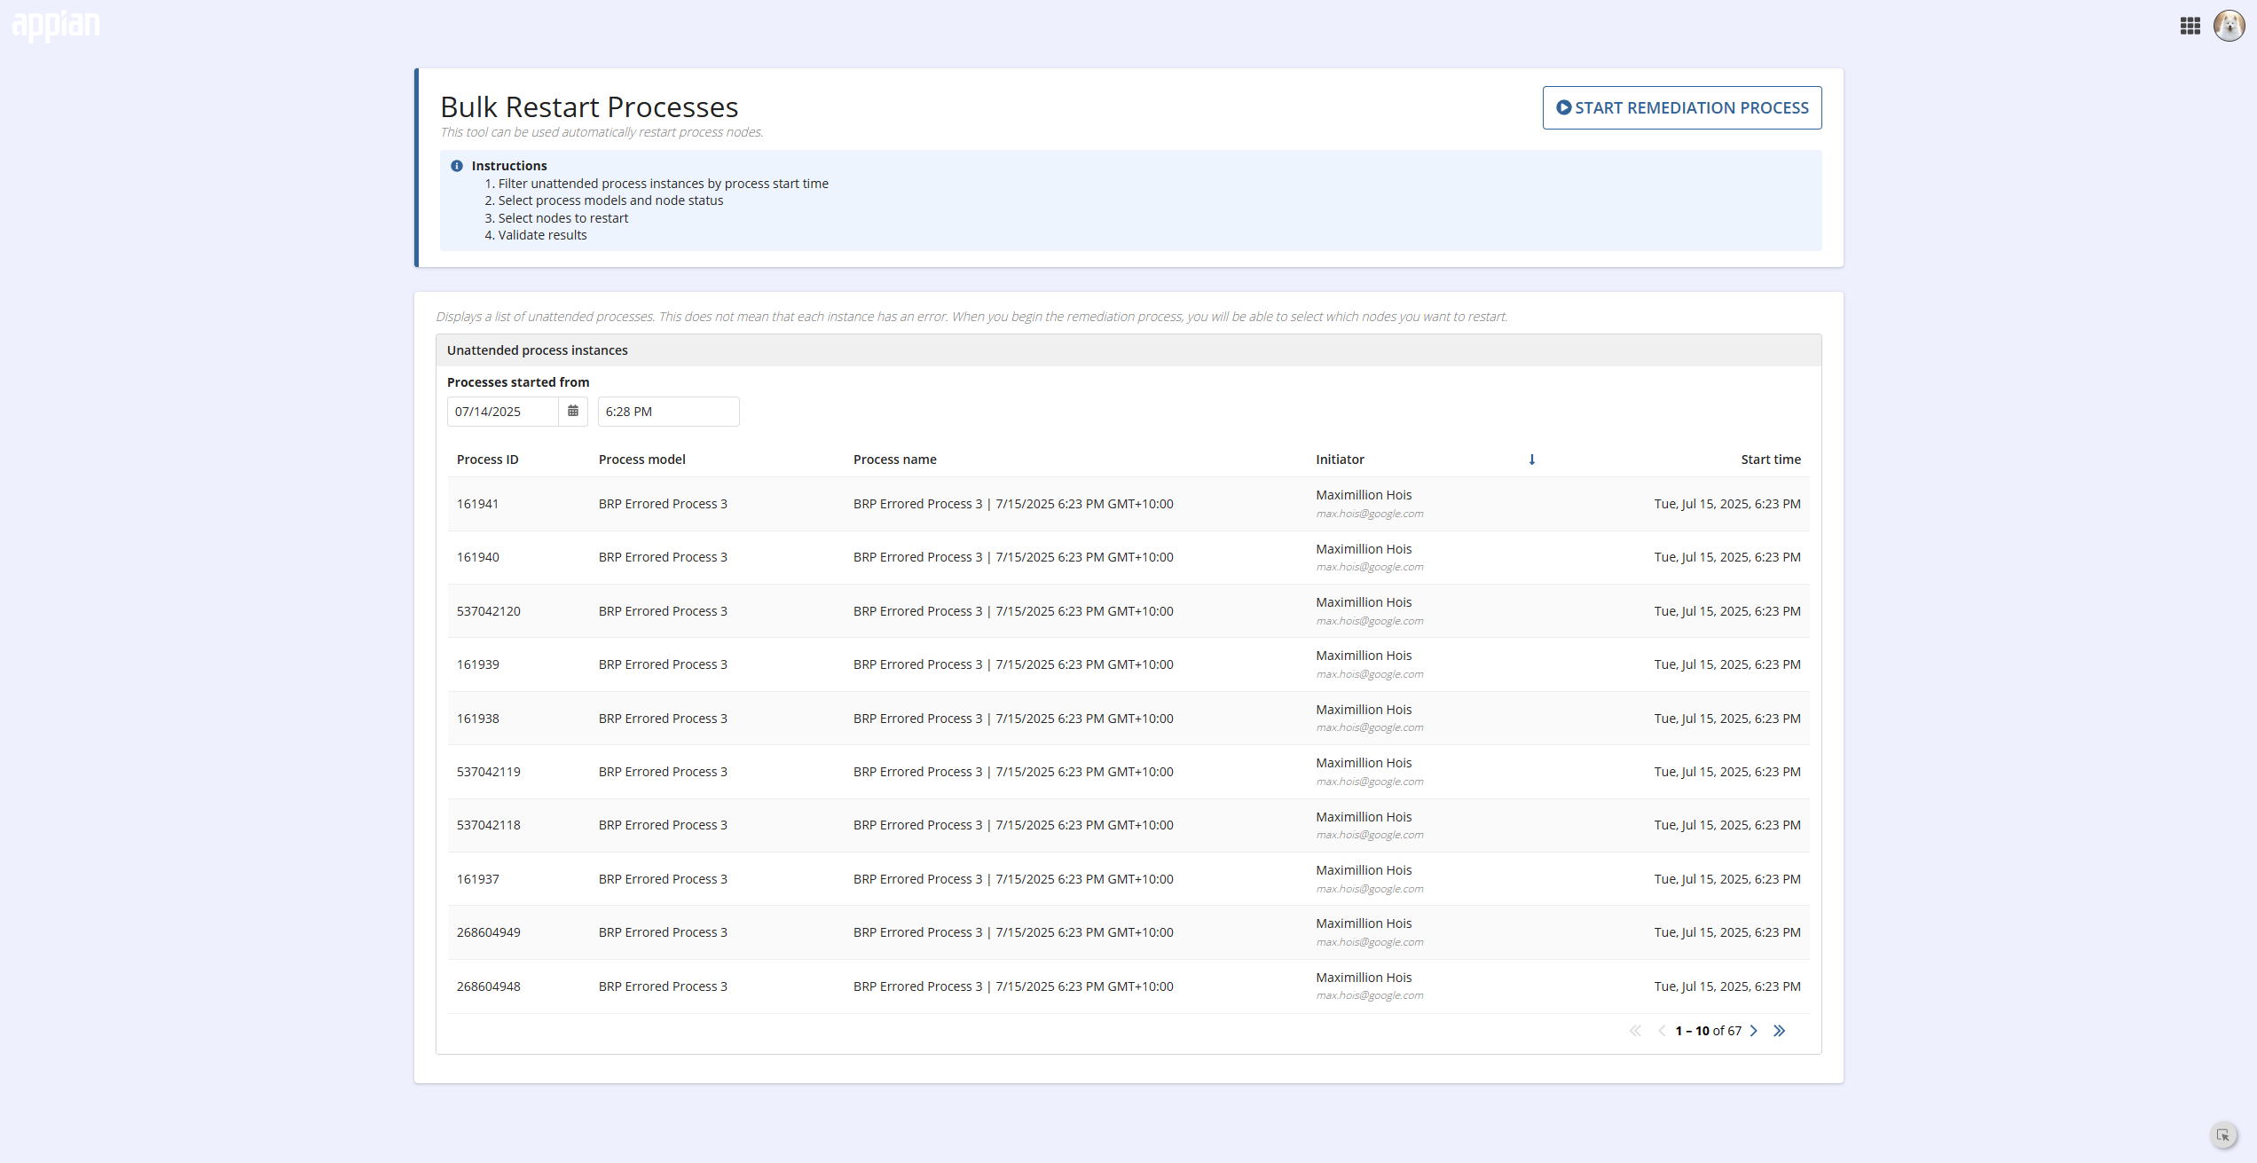
Task: Open the calendar date picker icon
Action: [573, 412]
